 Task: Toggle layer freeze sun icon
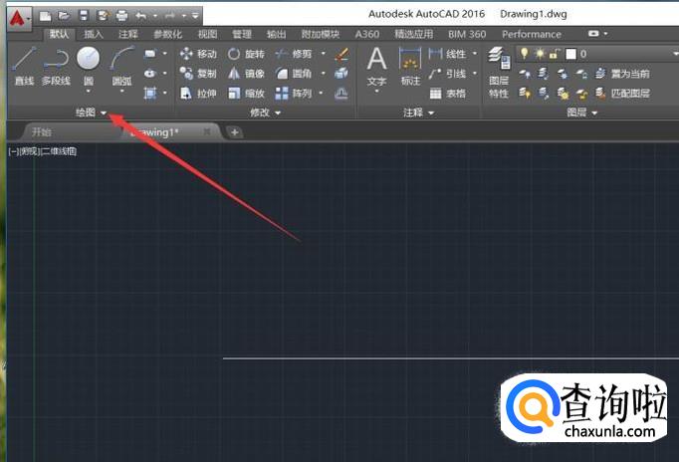[540, 54]
